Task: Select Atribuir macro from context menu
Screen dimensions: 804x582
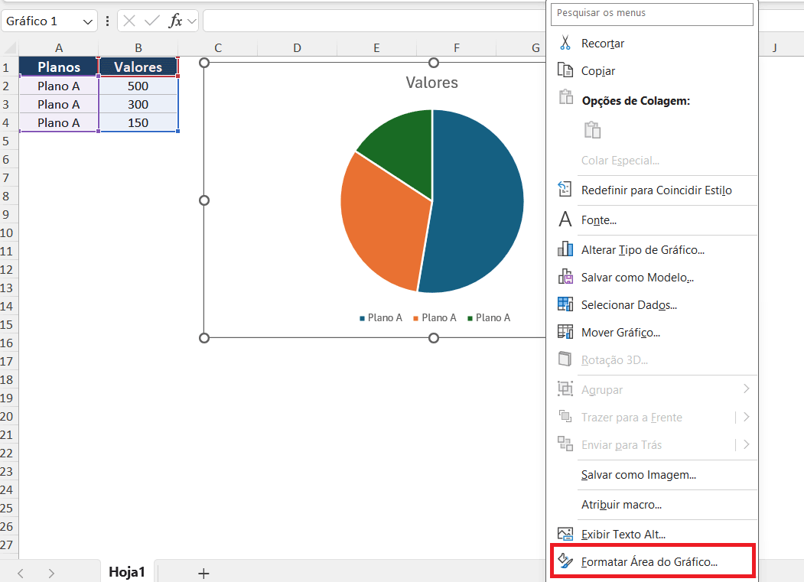Action: 621,505
